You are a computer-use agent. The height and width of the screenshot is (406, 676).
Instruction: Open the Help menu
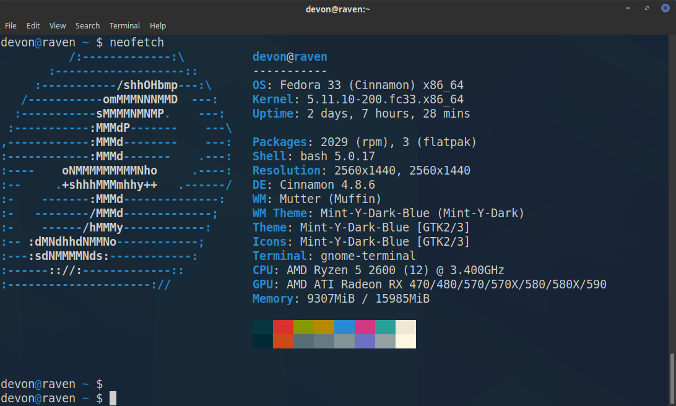coord(158,26)
